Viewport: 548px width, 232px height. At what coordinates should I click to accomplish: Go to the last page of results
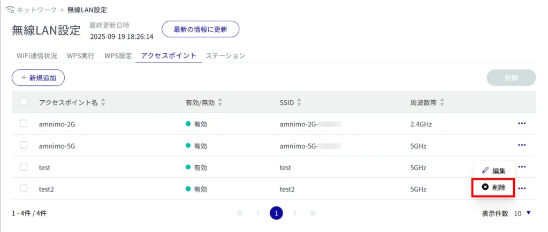[313, 213]
